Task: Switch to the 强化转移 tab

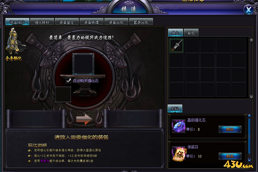Action: pyautogui.click(x=42, y=22)
